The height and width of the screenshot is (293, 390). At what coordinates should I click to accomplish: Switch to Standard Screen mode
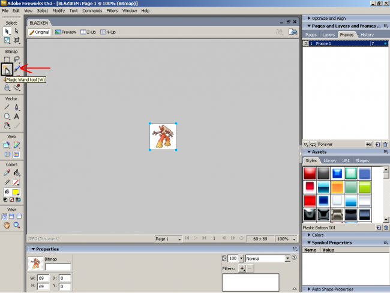coord(5,217)
